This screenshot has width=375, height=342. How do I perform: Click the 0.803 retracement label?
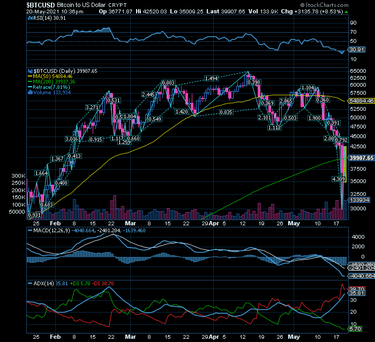coord(168,83)
